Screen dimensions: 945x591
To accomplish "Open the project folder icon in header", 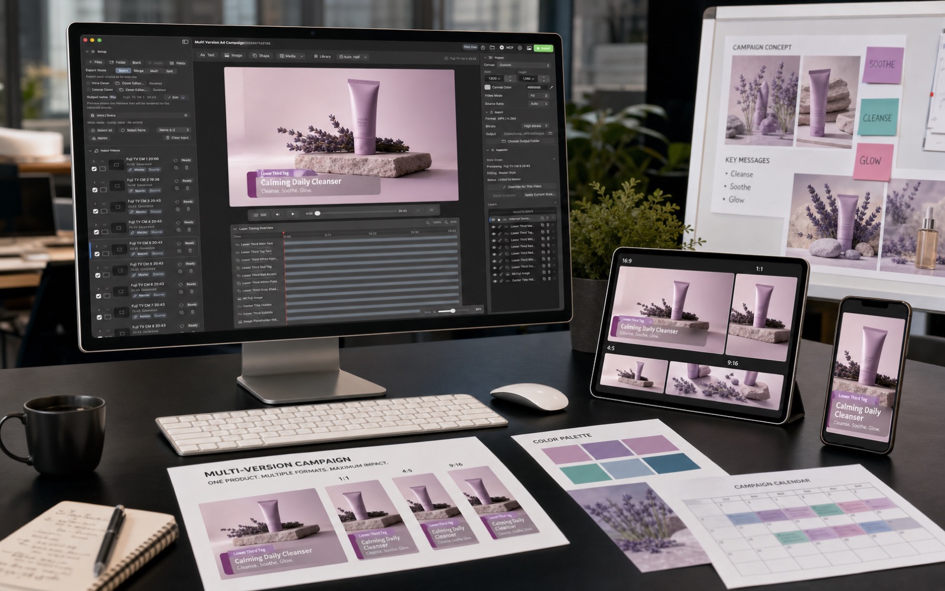I will pyautogui.click(x=492, y=47).
